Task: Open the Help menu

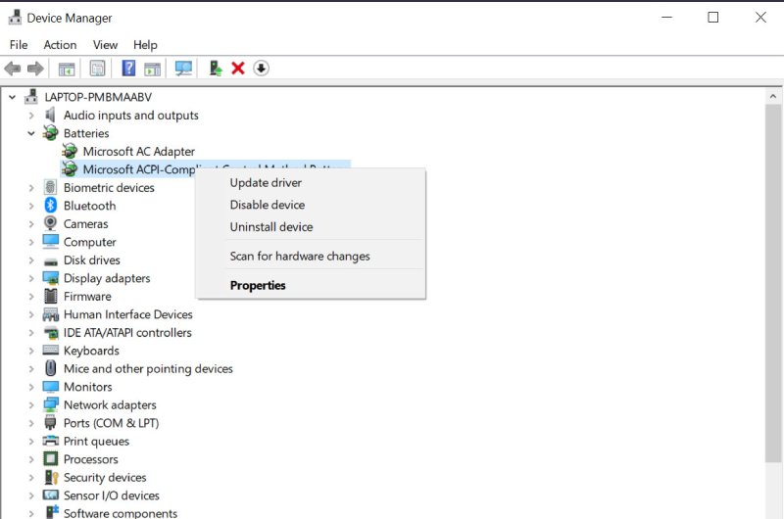Action: click(x=145, y=45)
